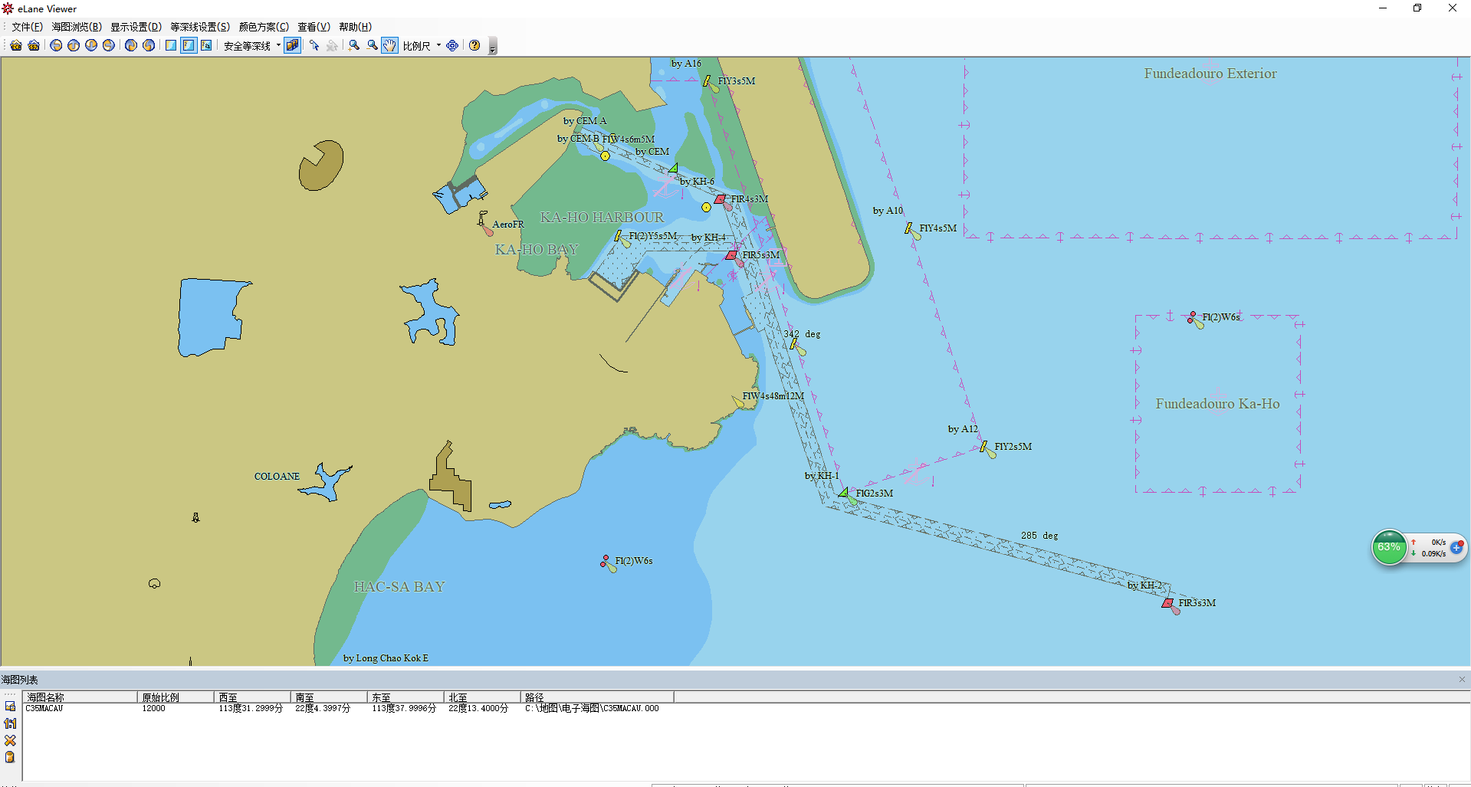Open the 文件(F) menu
Screen dimensions: 1471x787
27,27
